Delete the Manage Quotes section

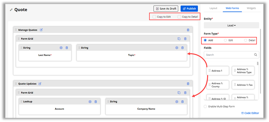coord(188,30)
